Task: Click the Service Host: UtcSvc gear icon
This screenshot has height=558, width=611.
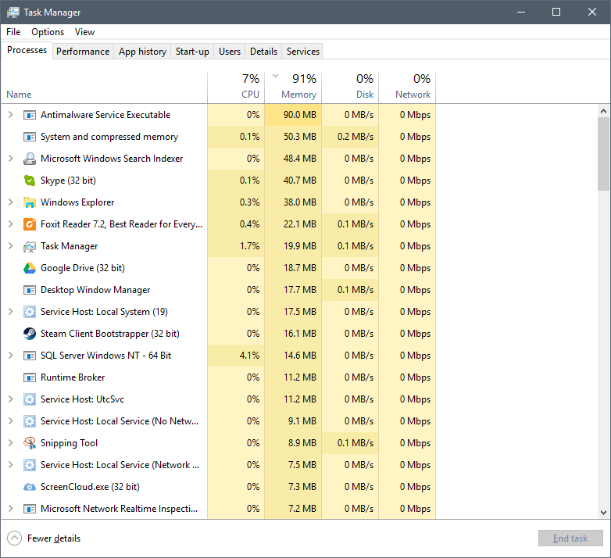Action: [x=30, y=399]
